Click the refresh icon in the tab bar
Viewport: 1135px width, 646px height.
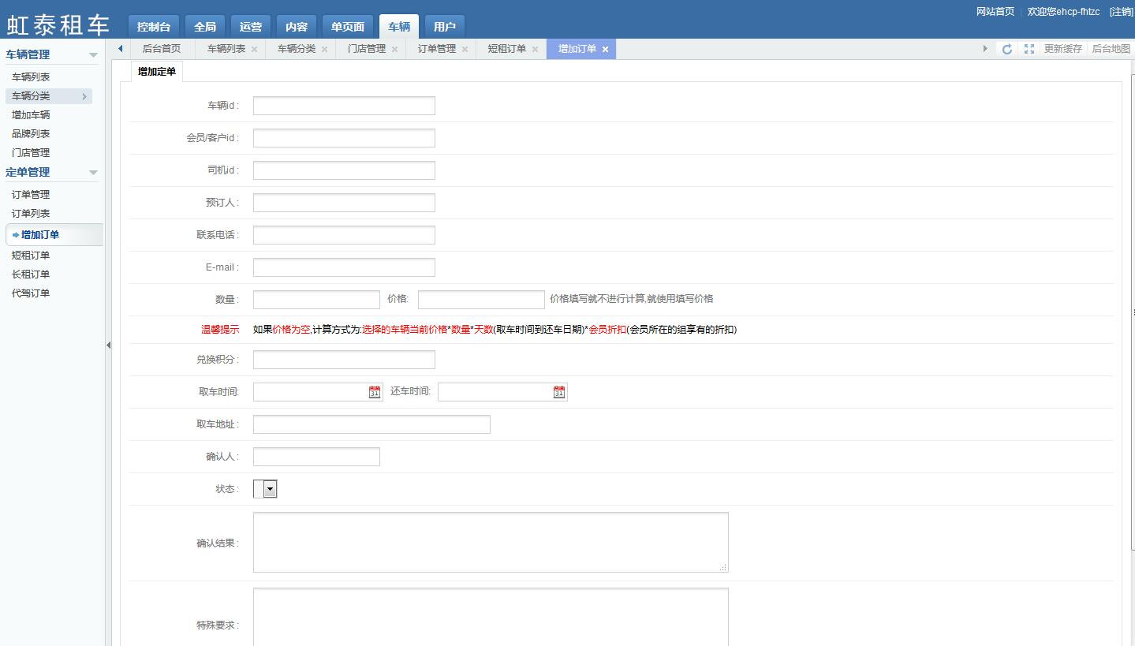click(x=1006, y=49)
